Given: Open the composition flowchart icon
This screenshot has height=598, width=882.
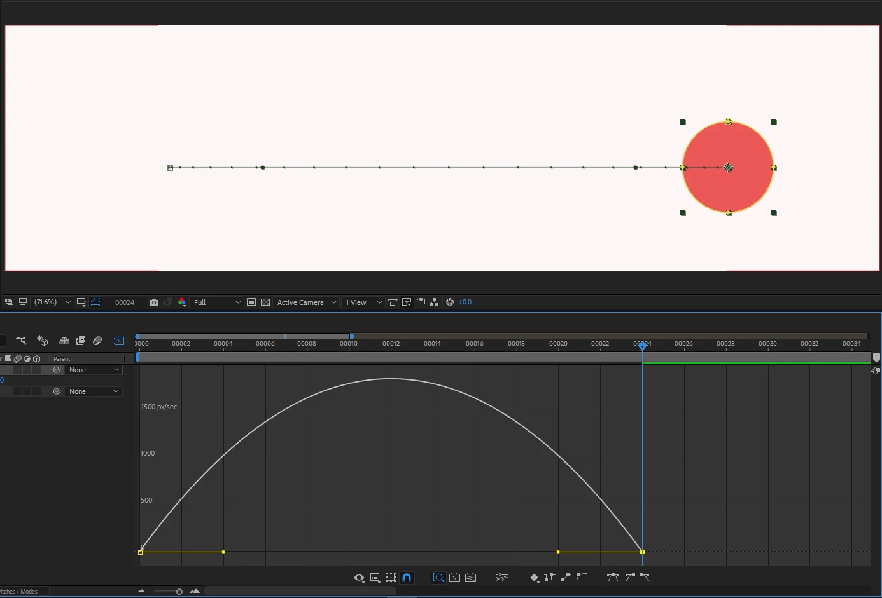Looking at the screenshot, I should (x=435, y=302).
